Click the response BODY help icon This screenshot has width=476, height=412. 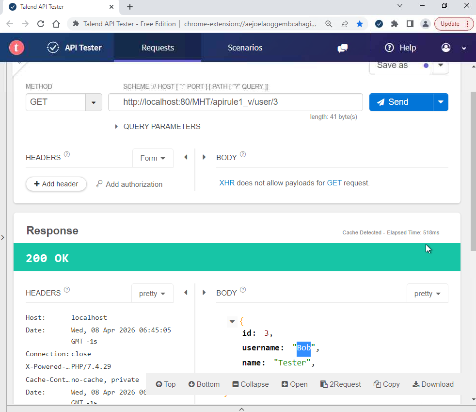point(243,290)
